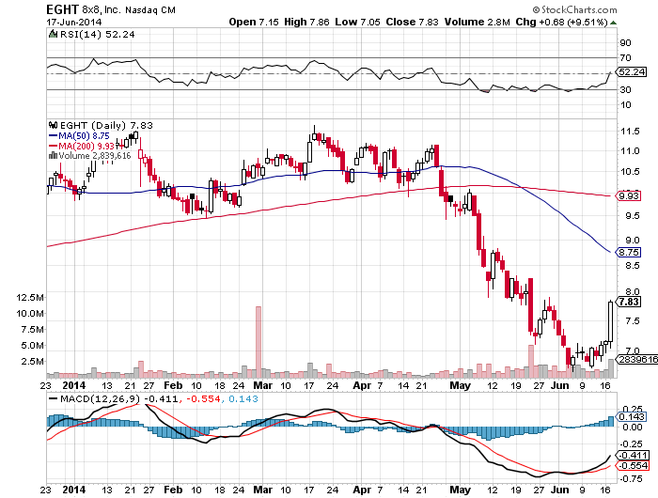Click the 0.143 MACD histogram axis tag
Image resolution: width=658 pixels, height=498 pixels.
631,416
